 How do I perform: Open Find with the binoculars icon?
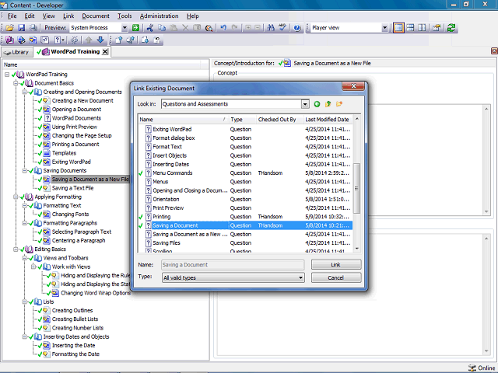pos(271,28)
